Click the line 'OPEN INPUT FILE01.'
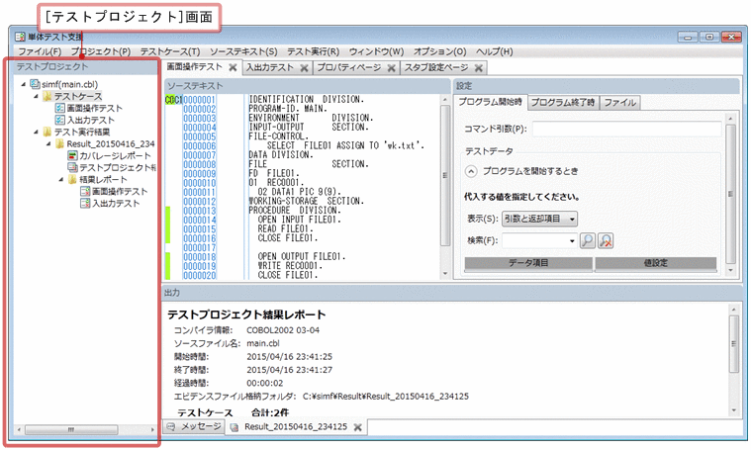 coord(300,220)
